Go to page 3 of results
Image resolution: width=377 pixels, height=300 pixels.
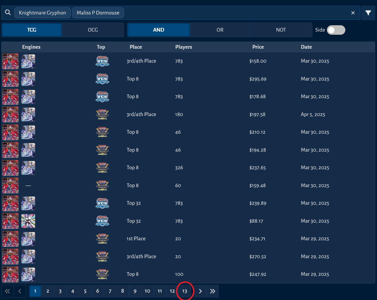pos(60,291)
